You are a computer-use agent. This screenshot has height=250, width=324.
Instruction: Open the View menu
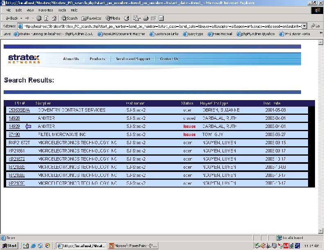coord(30,10)
